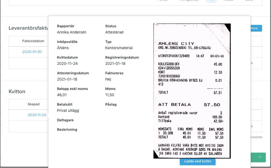
Task: Sort by the Skapad column header
Action: (x=34, y=104)
